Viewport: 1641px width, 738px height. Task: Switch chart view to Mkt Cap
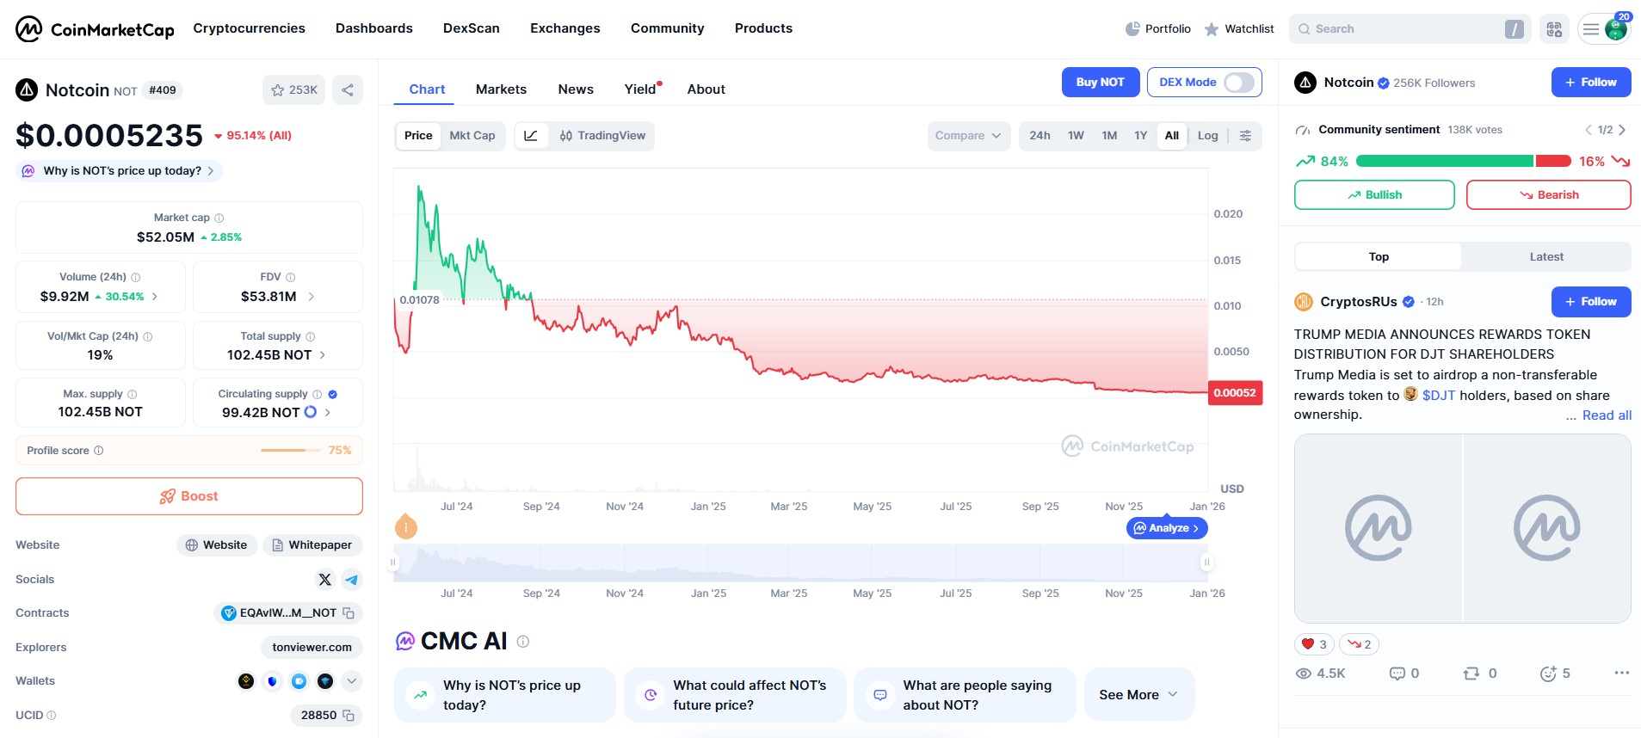(x=472, y=136)
